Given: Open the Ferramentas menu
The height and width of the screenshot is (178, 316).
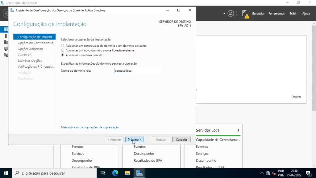Looking at the screenshot, I should (x=276, y=14).
